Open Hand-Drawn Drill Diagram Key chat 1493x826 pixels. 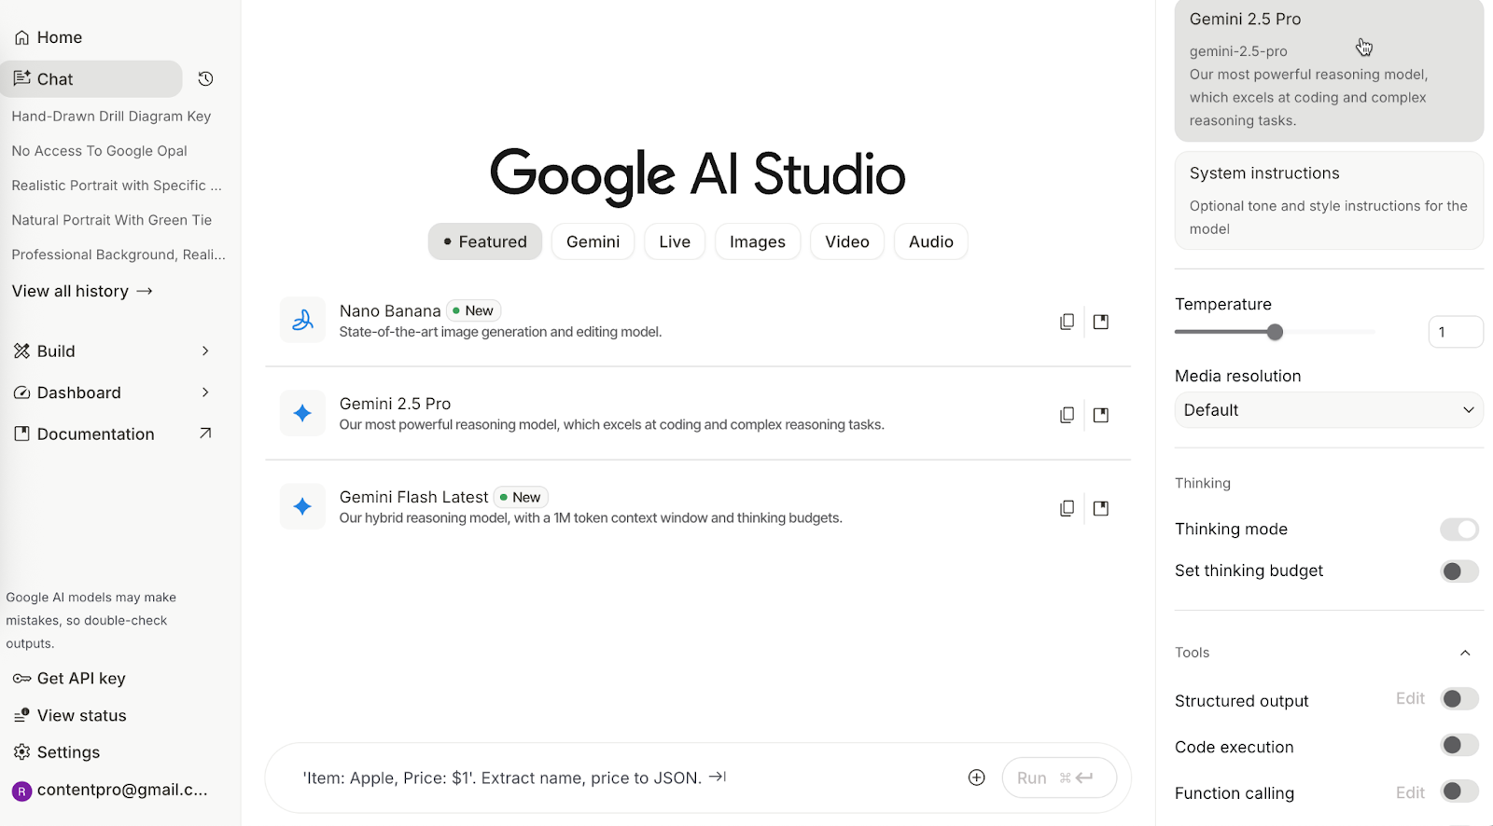click(111, 117)
